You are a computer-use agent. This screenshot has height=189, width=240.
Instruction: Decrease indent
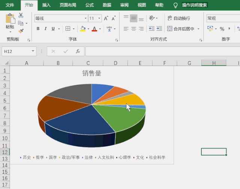click(x=151, y=28)
